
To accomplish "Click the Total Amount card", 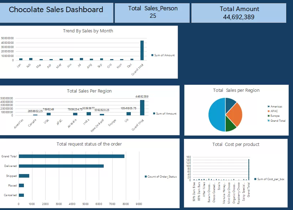I will (x=239, y=13).
